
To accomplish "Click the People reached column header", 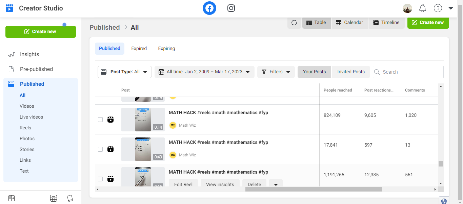I will tap(338, 90).
